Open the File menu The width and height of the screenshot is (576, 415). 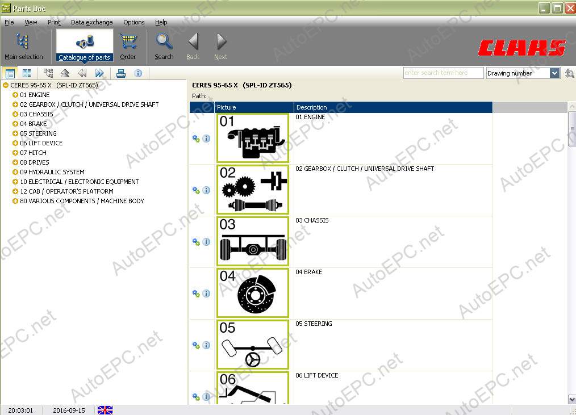click(x=9, y=22)
